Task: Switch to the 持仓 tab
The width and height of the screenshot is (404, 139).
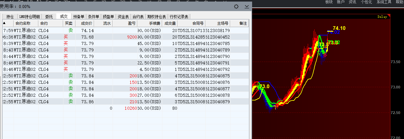Action: coord(10,17)
